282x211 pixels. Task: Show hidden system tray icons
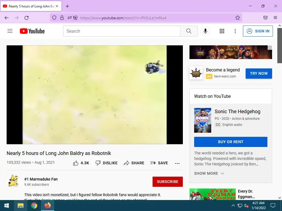click(x=233, y=206)
